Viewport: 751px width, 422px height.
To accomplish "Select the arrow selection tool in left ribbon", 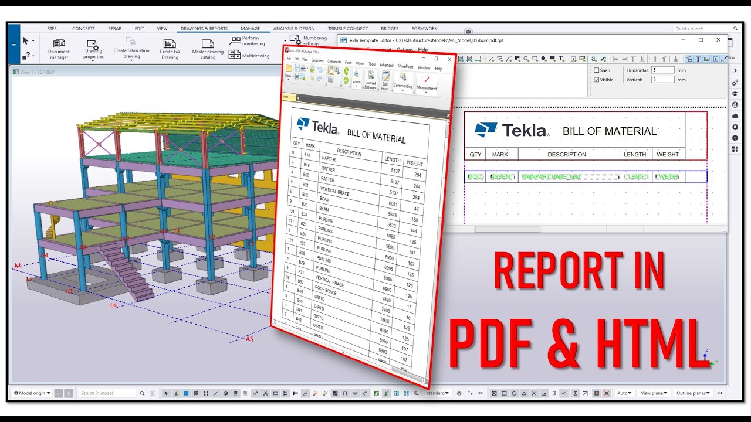I will 25,41.
